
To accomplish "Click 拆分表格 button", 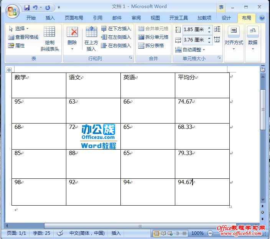I will 151,46.
